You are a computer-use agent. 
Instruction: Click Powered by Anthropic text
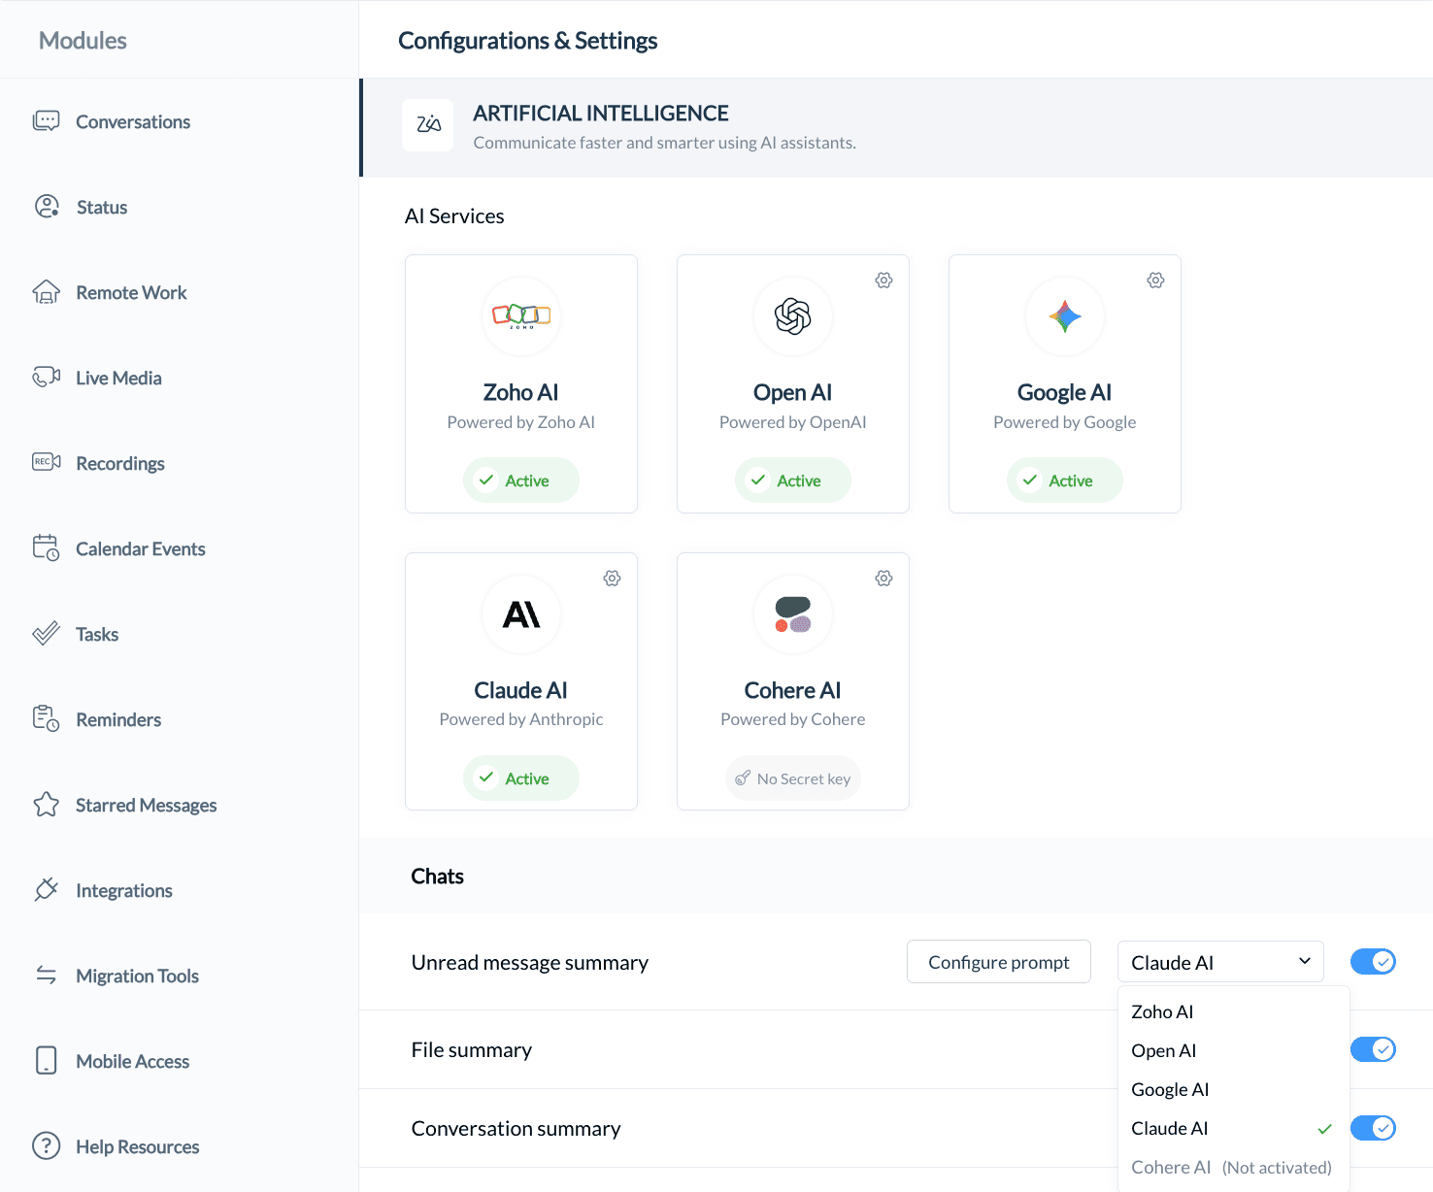521,719
